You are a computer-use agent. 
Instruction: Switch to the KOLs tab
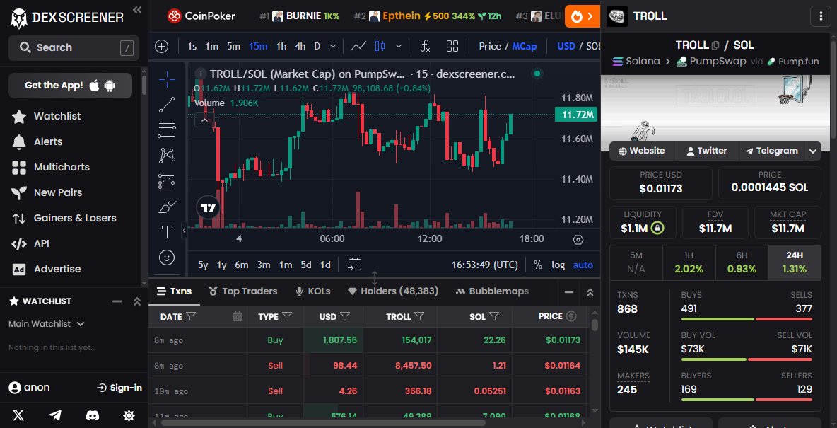312,291
